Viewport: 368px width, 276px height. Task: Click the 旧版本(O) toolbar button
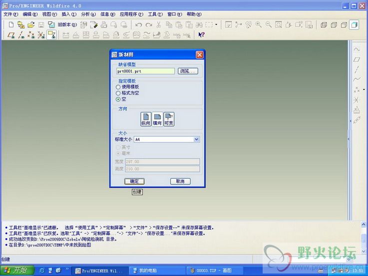click(67, 24)
